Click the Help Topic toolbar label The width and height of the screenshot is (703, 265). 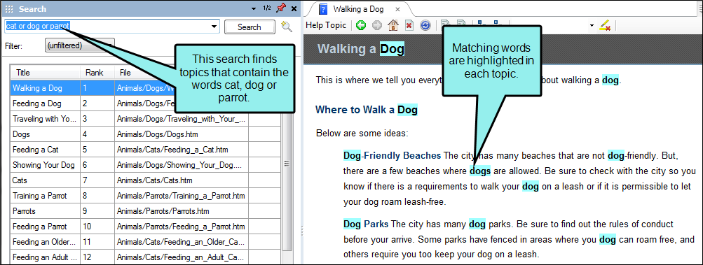coord(326,25)
